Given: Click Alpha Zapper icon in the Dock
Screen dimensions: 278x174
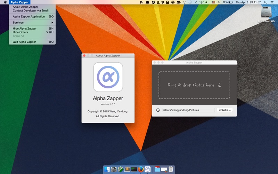Looking at the screenshot, I should click(147, 169).
